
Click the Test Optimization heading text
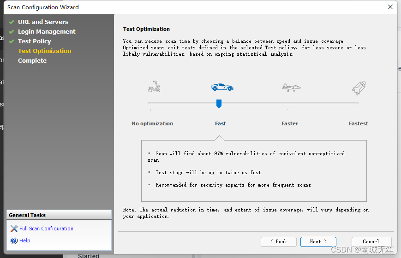point(146,29)
